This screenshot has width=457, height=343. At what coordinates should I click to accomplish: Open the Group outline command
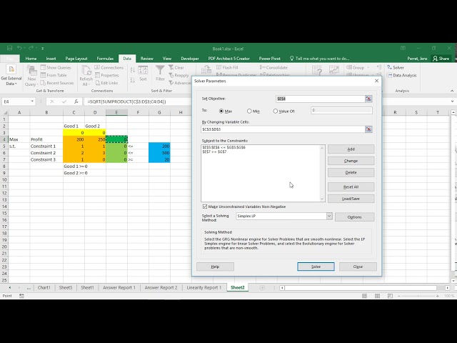point(357,67)
